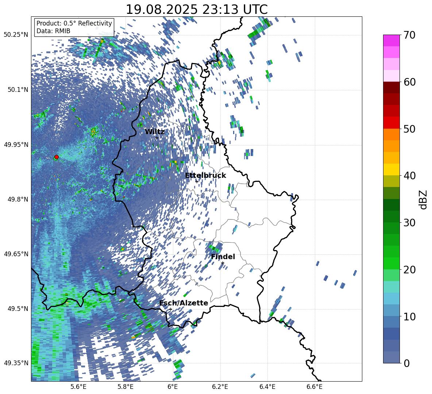Click the bright green colorbar segment above 20
The image size is (432, 394).
pyautogui.click(x=391, y=263)
